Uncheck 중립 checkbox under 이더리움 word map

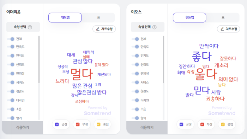98,124
